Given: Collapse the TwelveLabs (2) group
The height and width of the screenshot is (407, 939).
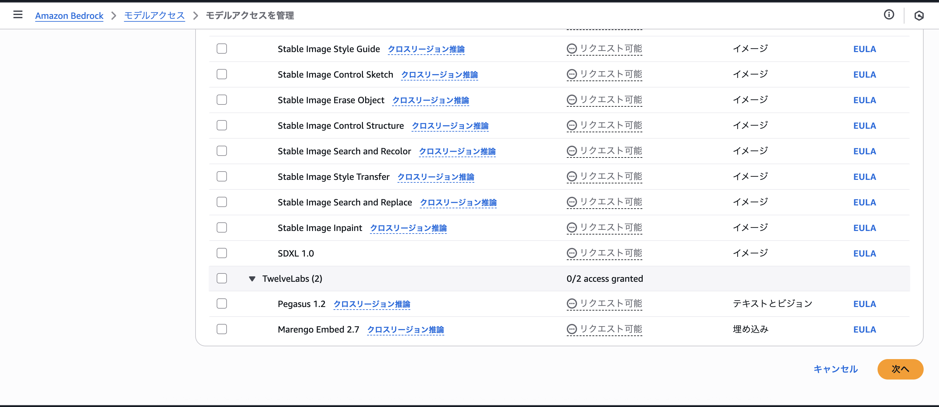Looking at the screenshot, I should click(252, 279).
